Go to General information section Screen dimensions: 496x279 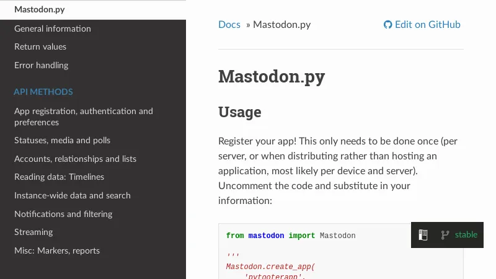coord(53,29)
